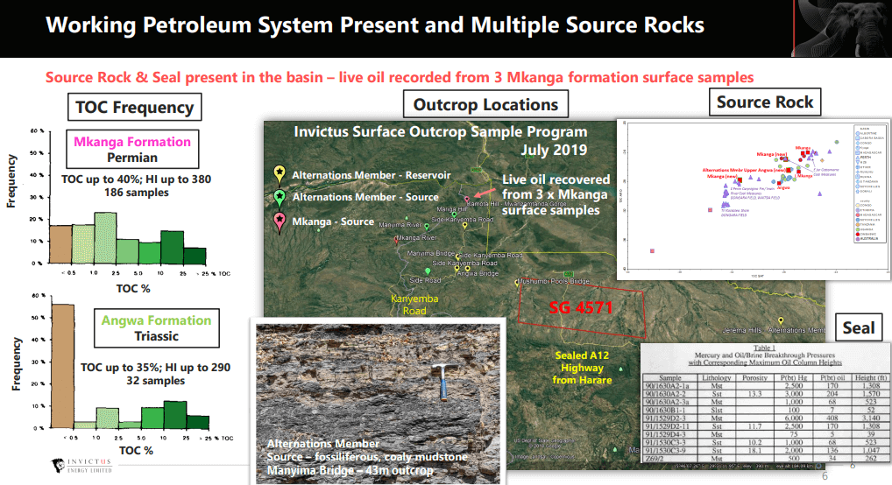Click the 'Outcrop Locations' heading box
Screen dimensions: 892x485
pos(485,105)
